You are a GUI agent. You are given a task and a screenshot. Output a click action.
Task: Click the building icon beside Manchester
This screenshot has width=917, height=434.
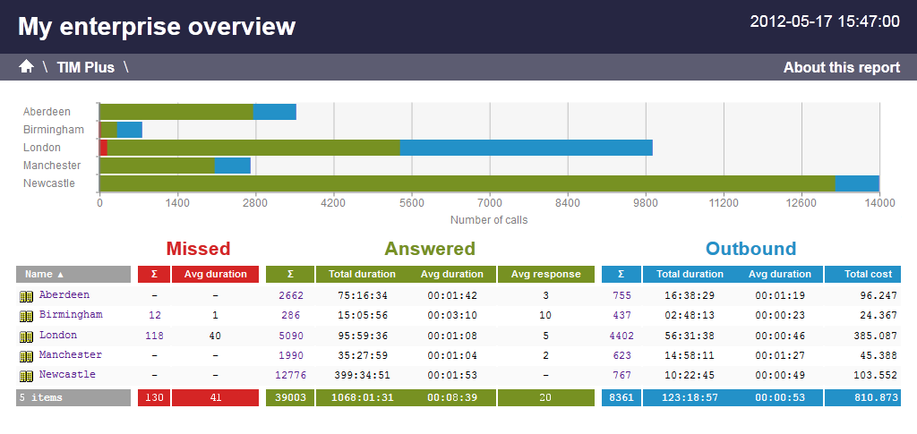(26, 355)
